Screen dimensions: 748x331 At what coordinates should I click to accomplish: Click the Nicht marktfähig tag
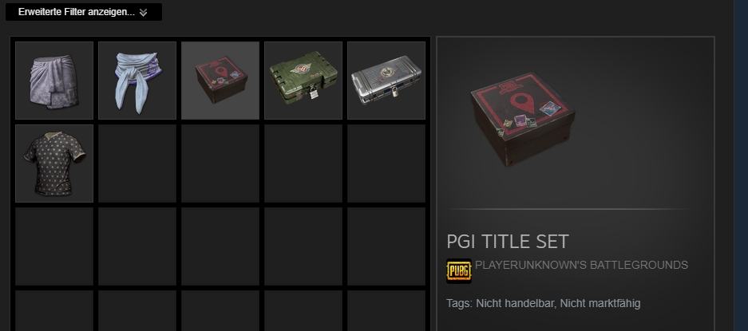tap(600, 303)
